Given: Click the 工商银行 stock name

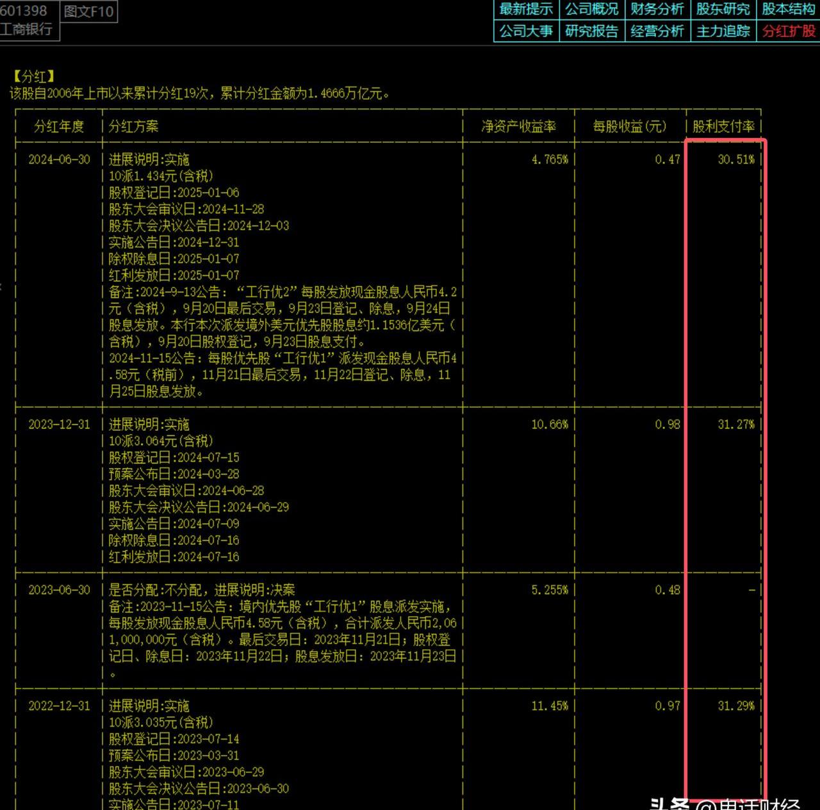Looking at the screenshot, I should click(x=26, y=29).
